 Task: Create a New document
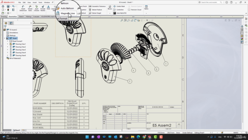tap(3, 10)
